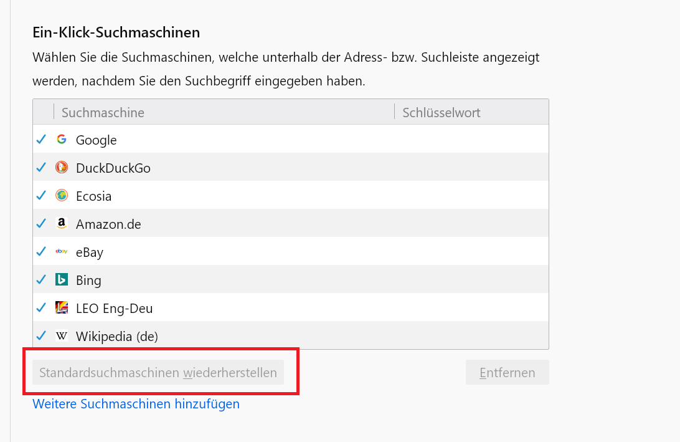This screenshot has width=680, height=442.
Task: Disable the DuckDuckGo checkmark
Action: coord(42,168)
